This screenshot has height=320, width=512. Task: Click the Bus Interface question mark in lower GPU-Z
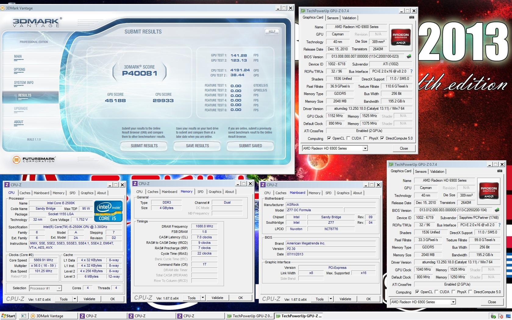click(x=499, y=225)
